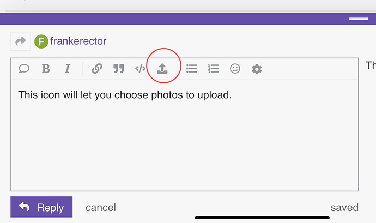376x223 pixels.
Task: Click inside the message text area
Action: 184,142
